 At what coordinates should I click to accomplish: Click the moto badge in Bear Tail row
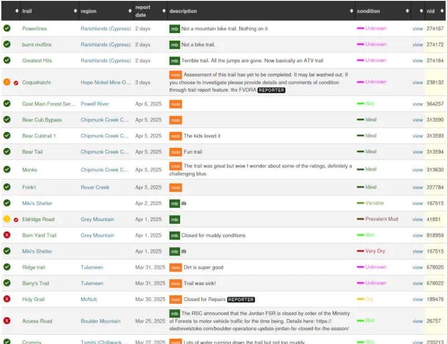(175, 152)
